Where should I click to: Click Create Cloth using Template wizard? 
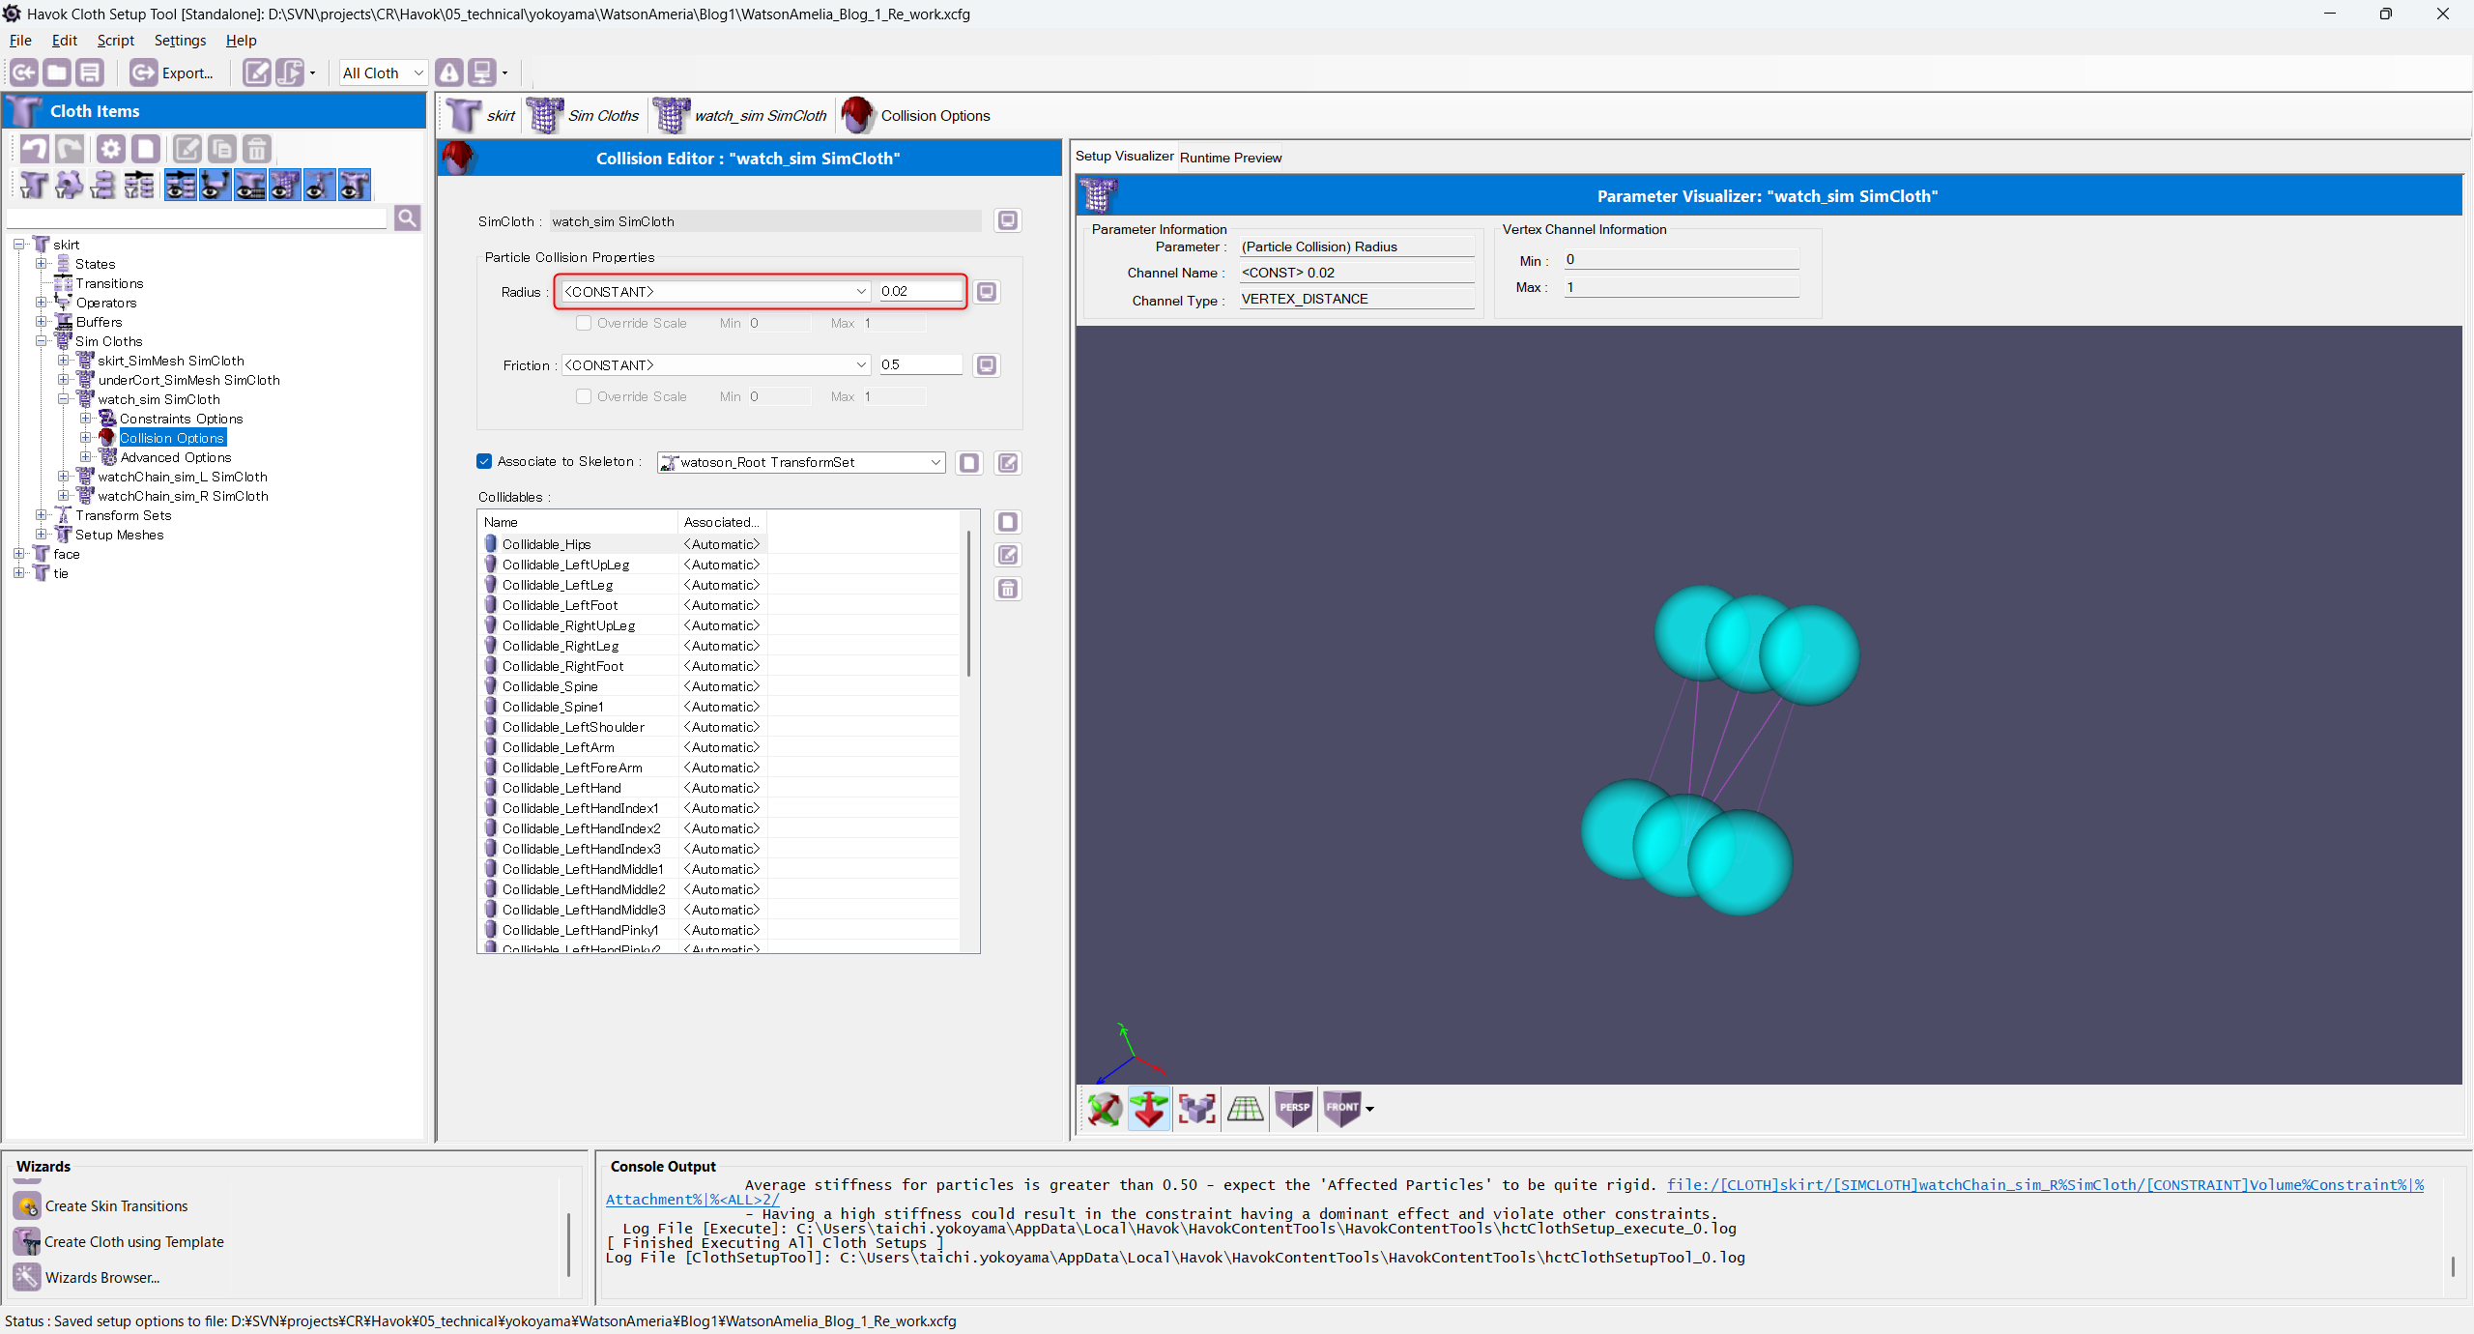pos(119,1242)
